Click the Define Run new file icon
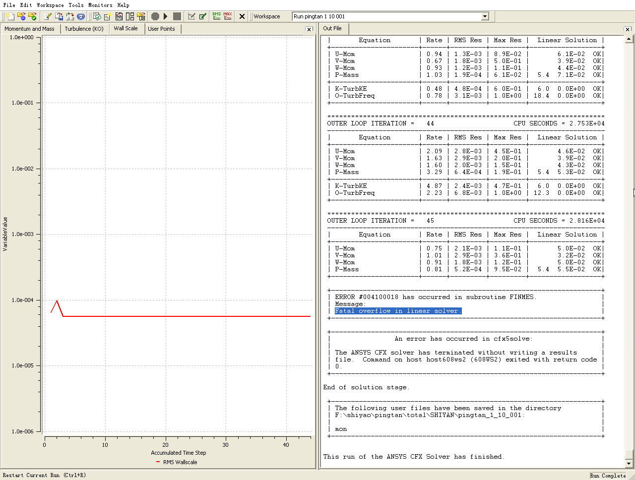This screenshot has width=635, height=480. tap(10, 16)
